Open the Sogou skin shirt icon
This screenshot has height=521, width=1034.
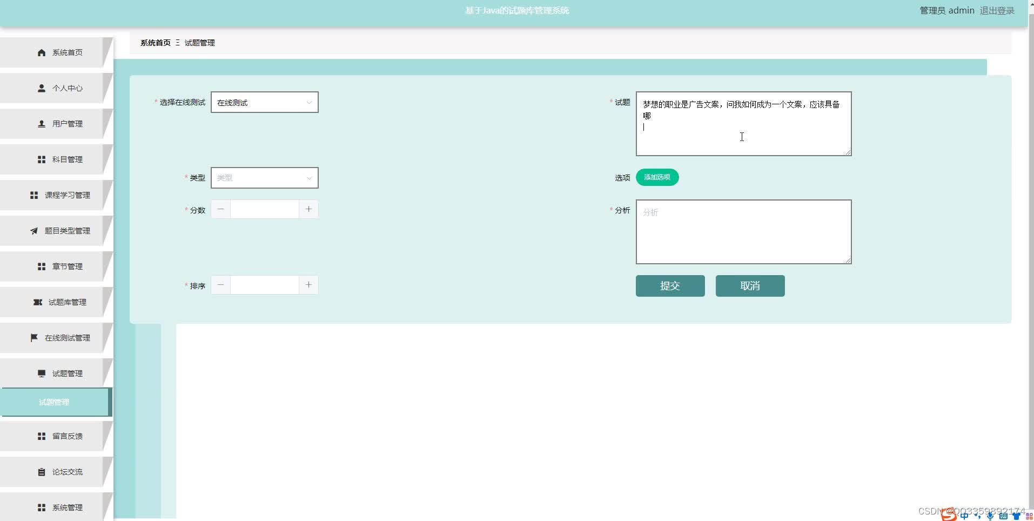1016,516
